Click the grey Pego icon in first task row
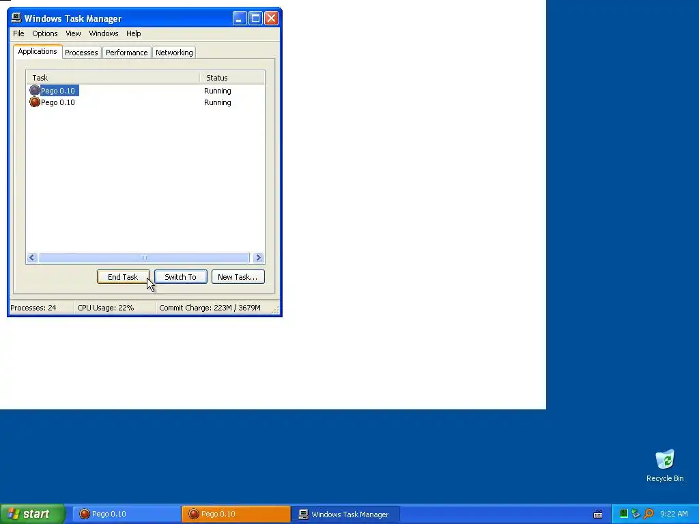Screen dimensions: 699x524 (35, 91)
